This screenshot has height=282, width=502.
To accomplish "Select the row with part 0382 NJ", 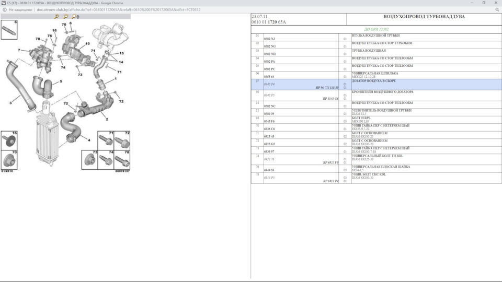I will click(376, 37).
